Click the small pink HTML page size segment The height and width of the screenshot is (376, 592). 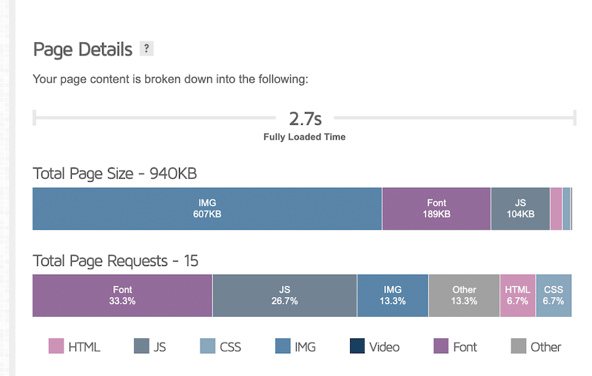click(556, 208)
